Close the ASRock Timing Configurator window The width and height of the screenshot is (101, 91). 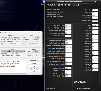(x=99, y=1)
